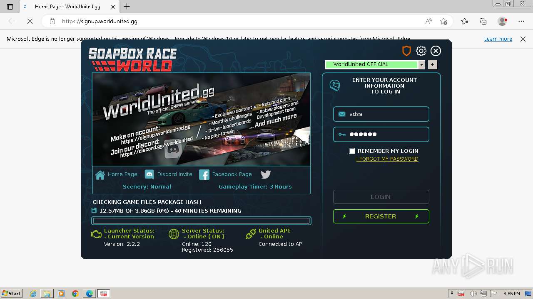Switch to Soapbox Race World taskbar item

[104, 294]
